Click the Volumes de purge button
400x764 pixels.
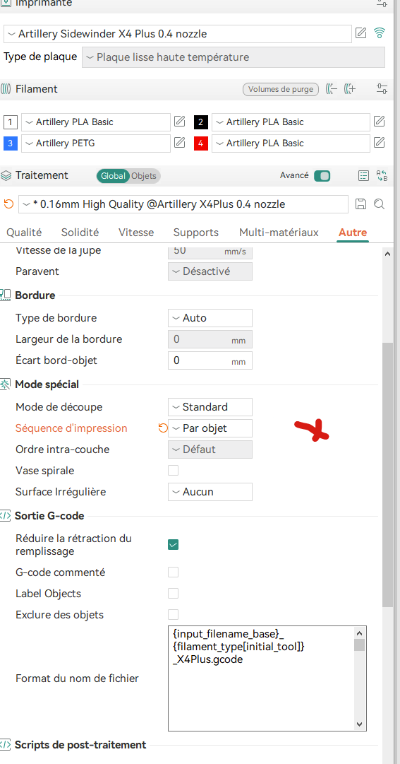click(281, 89)
